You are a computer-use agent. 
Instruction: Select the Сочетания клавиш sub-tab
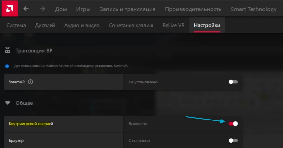tap(131, 25)
